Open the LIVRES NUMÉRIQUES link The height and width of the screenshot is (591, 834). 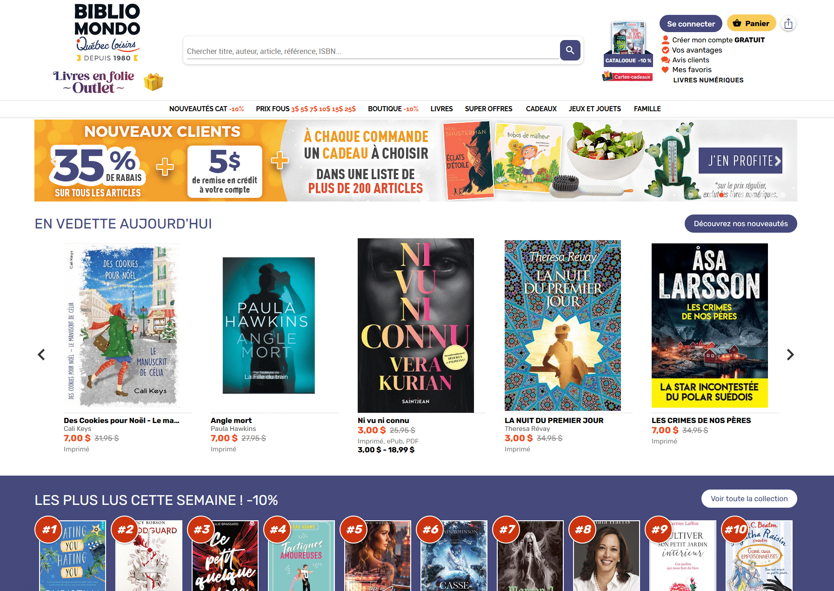click(708, 80)
